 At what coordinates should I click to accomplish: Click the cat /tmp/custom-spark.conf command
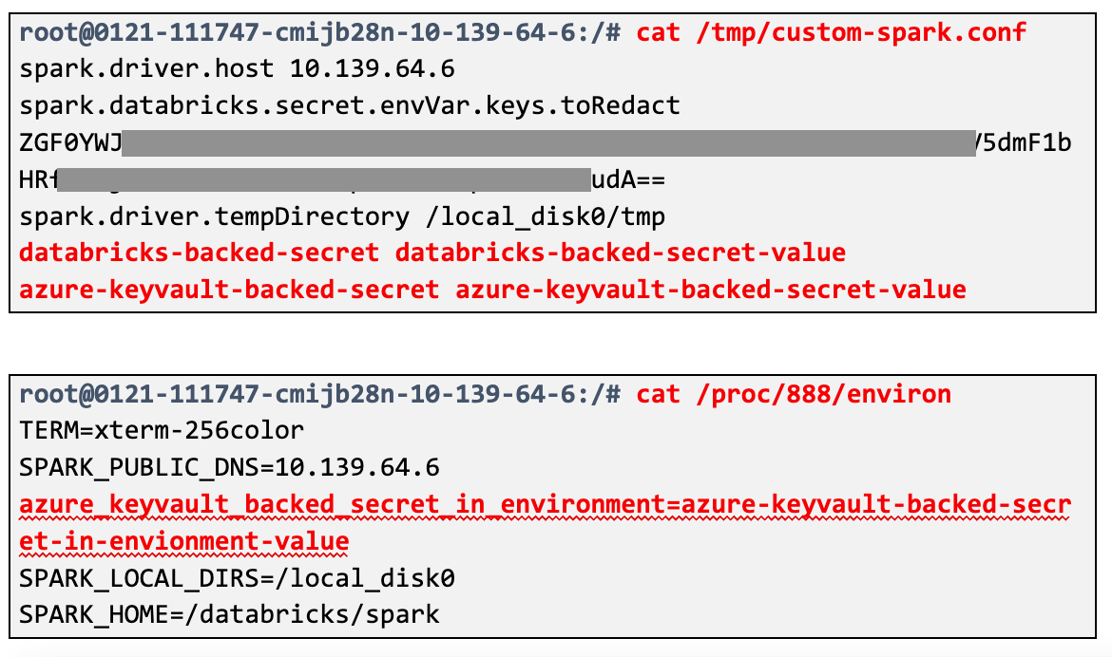[832, 32]
